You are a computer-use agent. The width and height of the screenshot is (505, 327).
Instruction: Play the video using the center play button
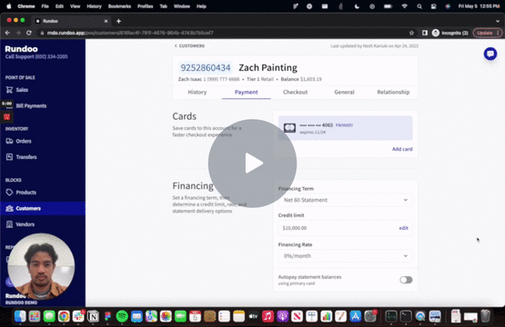[252, 163]
